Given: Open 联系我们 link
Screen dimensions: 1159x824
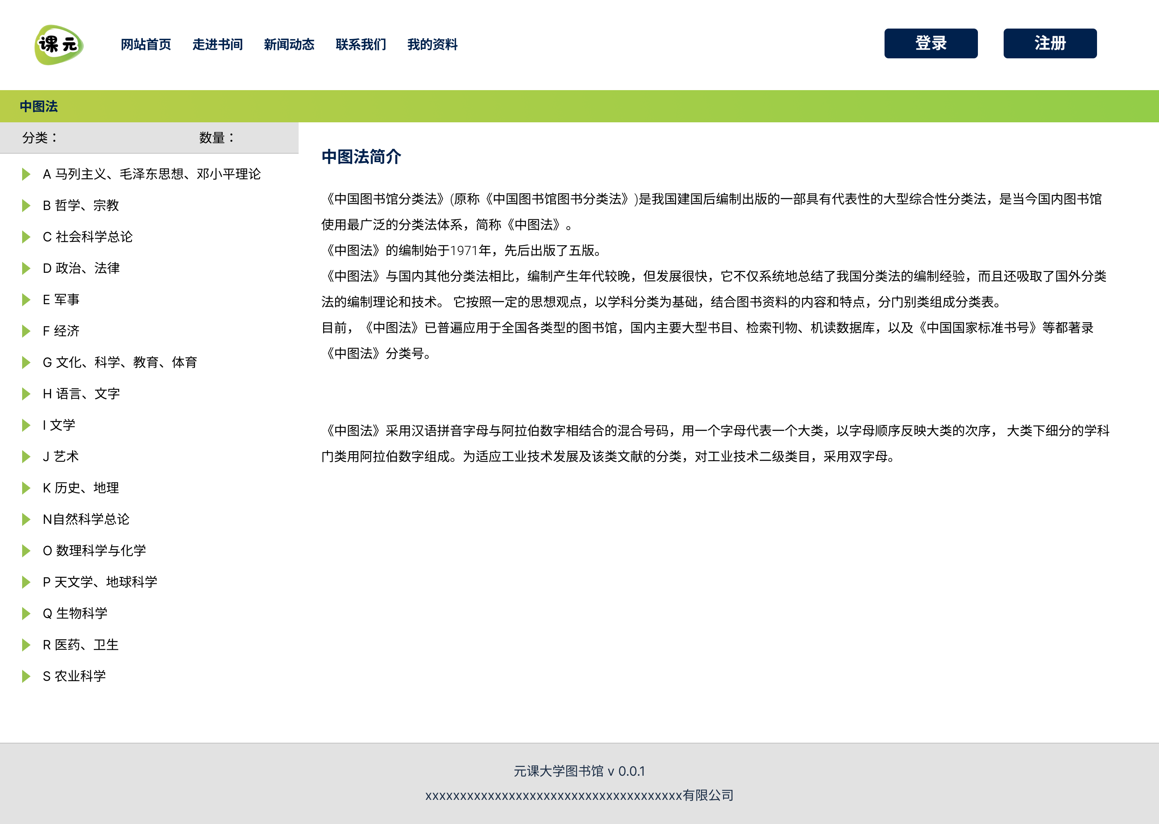Looking at the screenshot, I should tap(360, 45).
